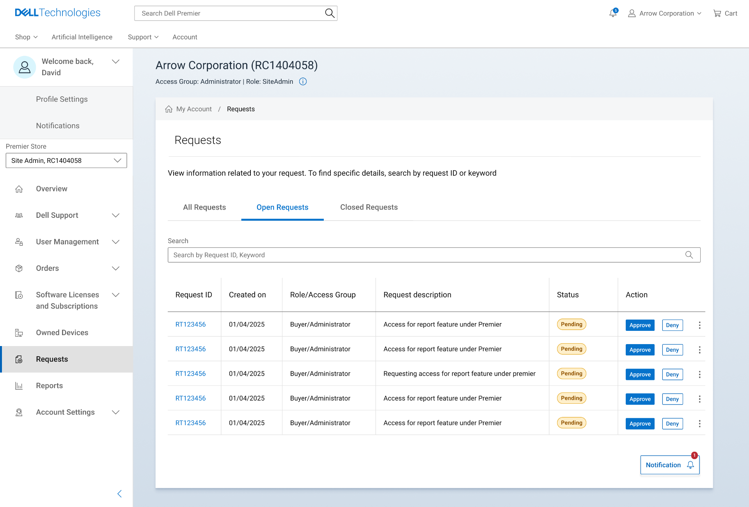The height and width of the screenshot is (507, 749).
Task: Open the Premier Store Site Admin dropdown
Action: pos(66,161)
